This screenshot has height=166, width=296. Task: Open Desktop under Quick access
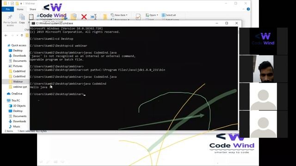click(16, 50)
